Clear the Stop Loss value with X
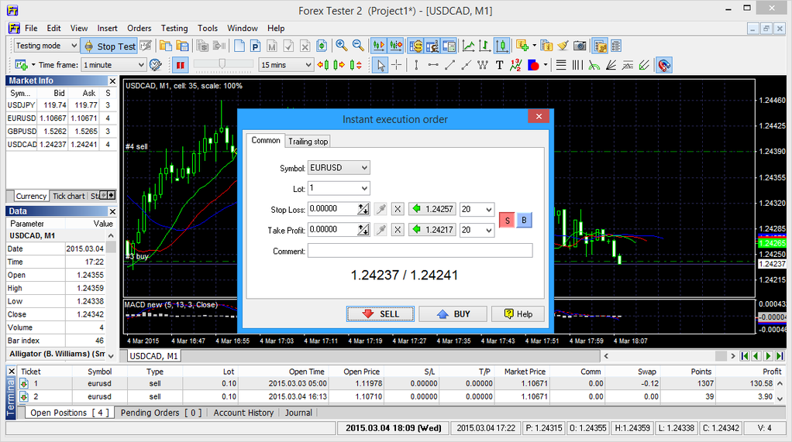This screenshot has width=792, height=442. (398, 209)
